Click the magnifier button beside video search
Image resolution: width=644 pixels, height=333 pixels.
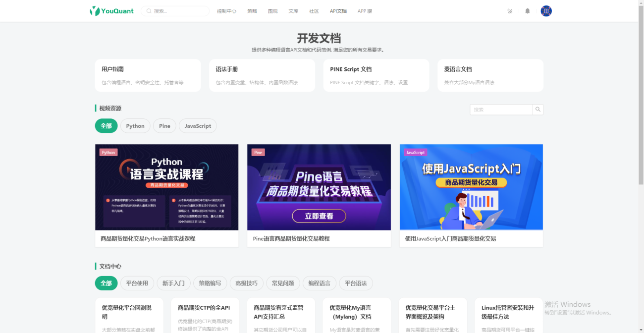[538, 110]
